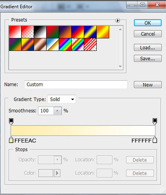
Task: Select the red to white gradient preset
Action: 15,32
